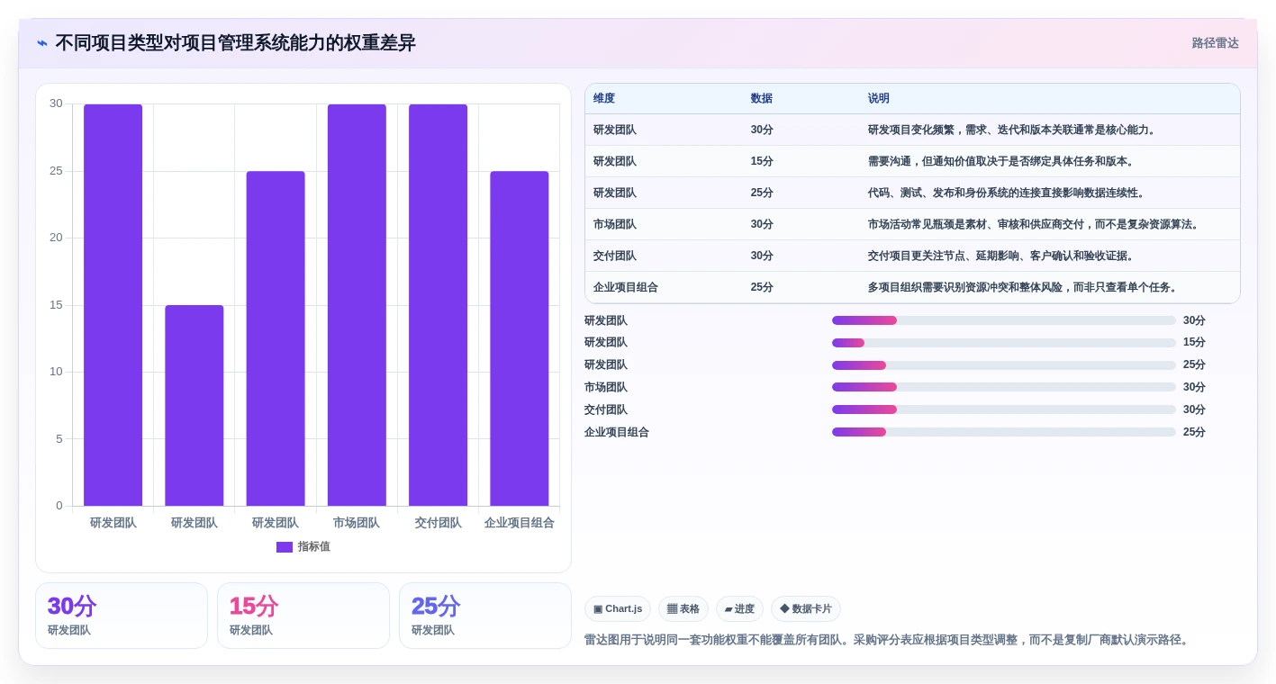Click the 企业项目组合 progress bar
Screen dimensions: 1276x684
1004,432
